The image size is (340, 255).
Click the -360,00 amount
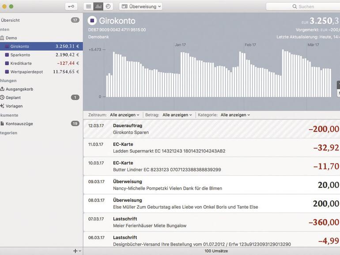point(324,222)
